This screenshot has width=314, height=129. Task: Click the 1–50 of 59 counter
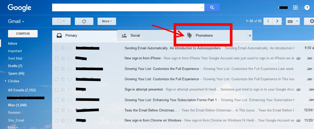[254, 21]
